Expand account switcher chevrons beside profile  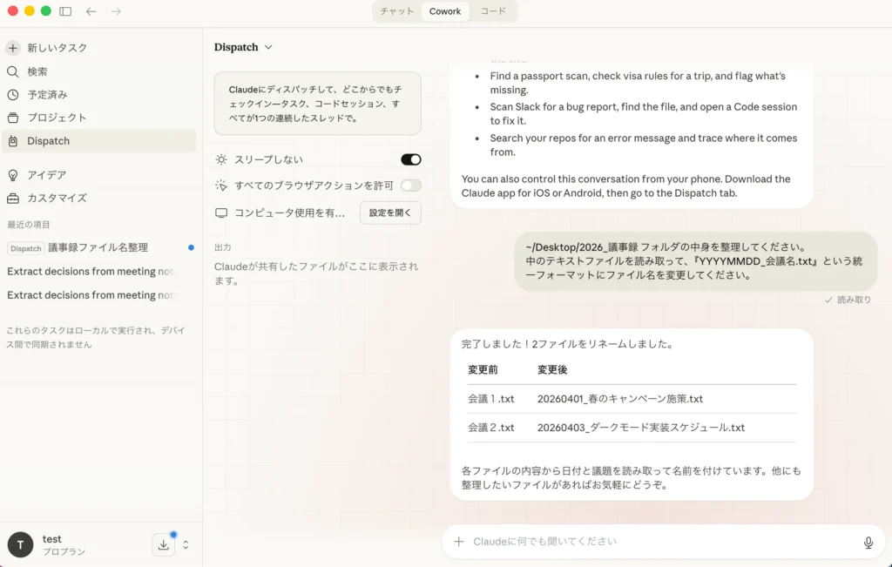click(x=186, y=544)
